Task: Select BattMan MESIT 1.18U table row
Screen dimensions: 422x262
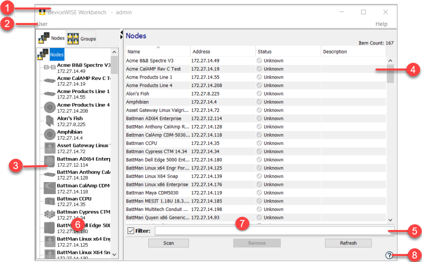Action: (256, 201)
